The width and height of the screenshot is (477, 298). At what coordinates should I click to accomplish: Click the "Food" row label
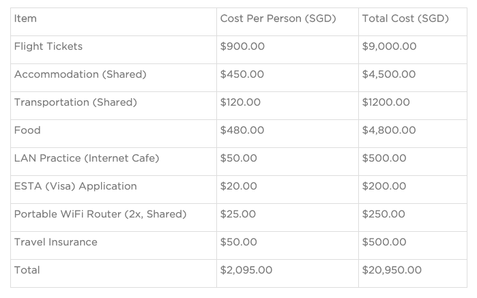click(27, 130)
